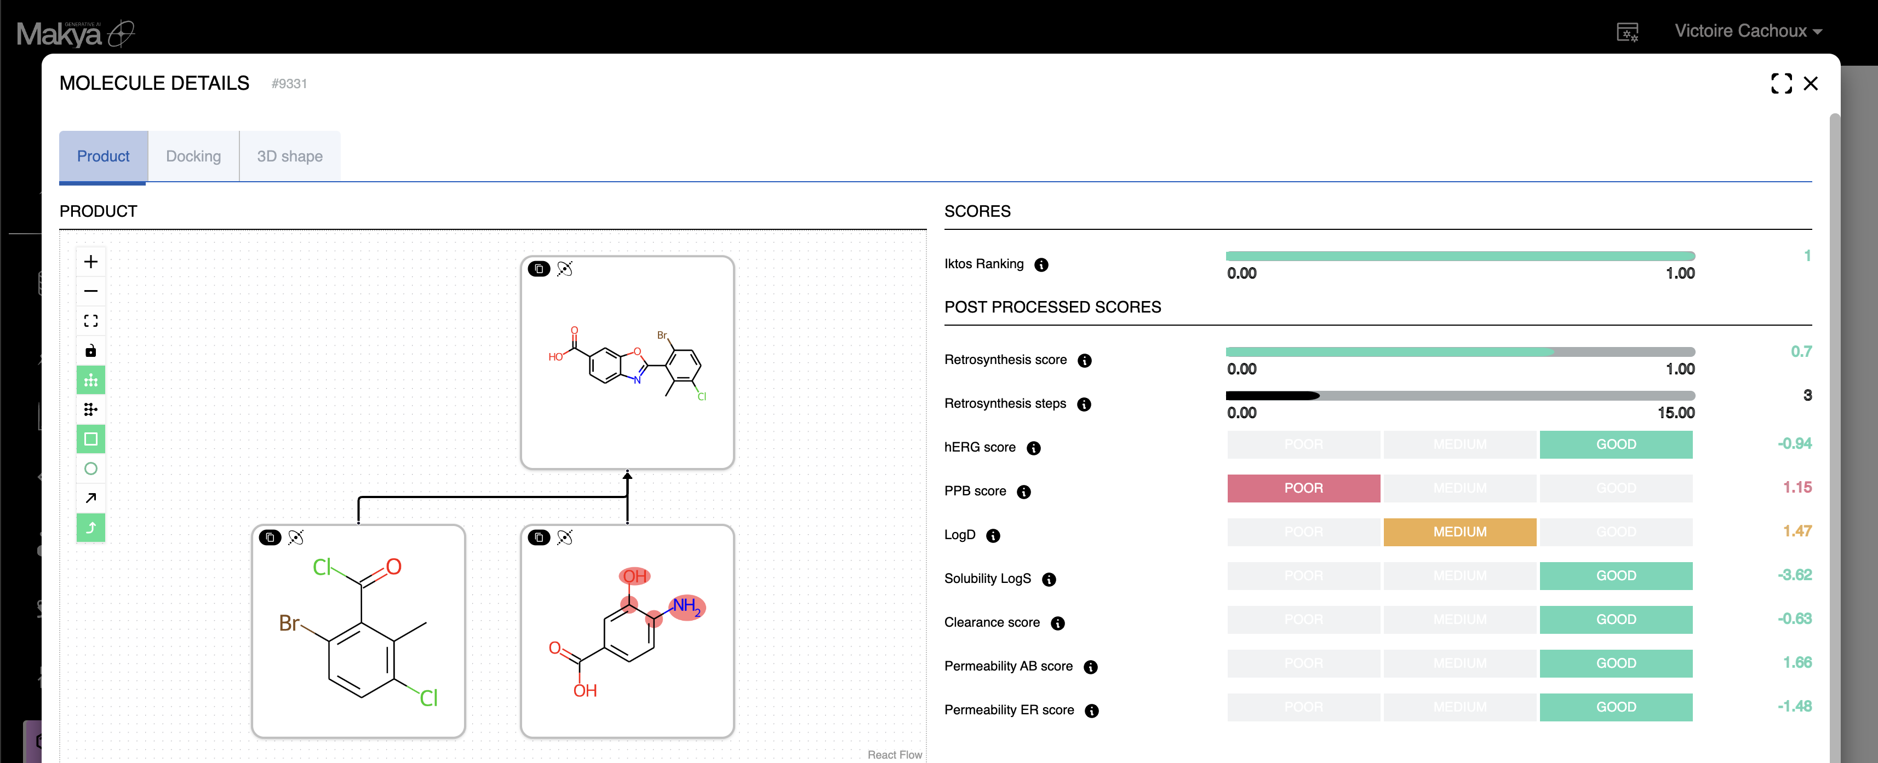Zoom out using the minus control
1878x763 pixels.
point(90,291)
